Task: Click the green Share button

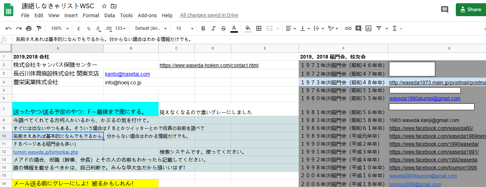Action: [471, 10]
